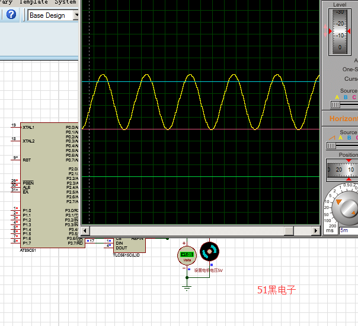Move the trigger Source slider handle

click(335, 105)
